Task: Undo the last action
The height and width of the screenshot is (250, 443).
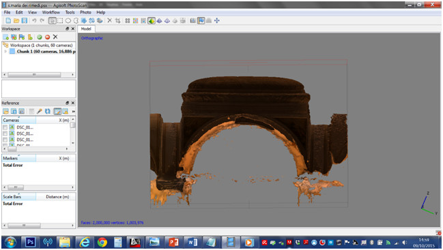Action: coord(34,20)
